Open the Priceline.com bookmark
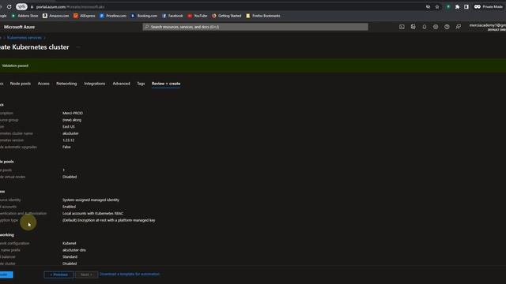This screenshot has width=506, height=284. pos(113,16)
